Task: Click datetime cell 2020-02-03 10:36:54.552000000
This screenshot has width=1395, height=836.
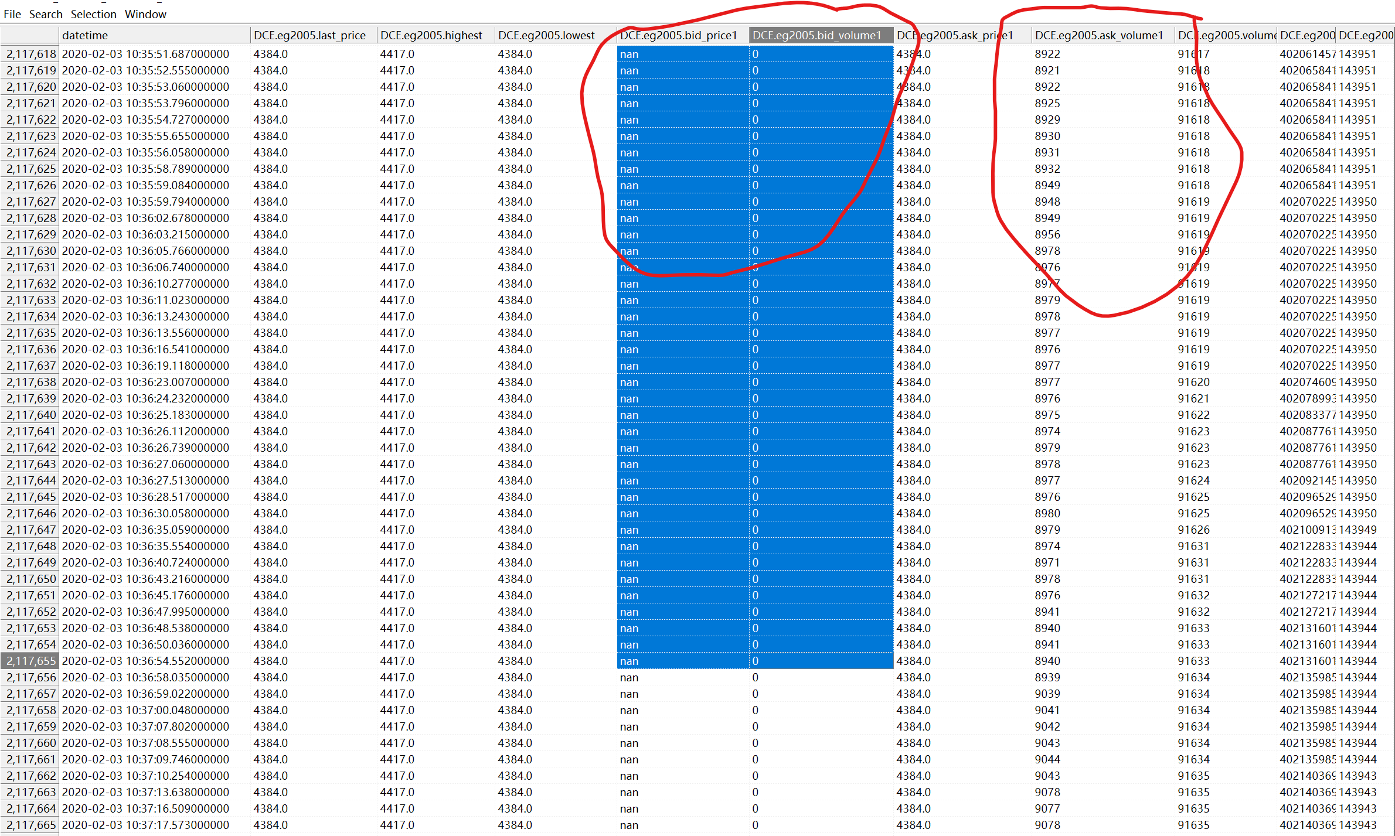Action: pos(145,661)
